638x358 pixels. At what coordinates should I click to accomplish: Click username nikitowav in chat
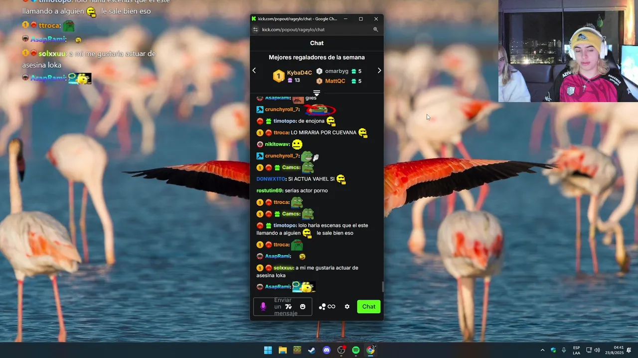[278, 144]
